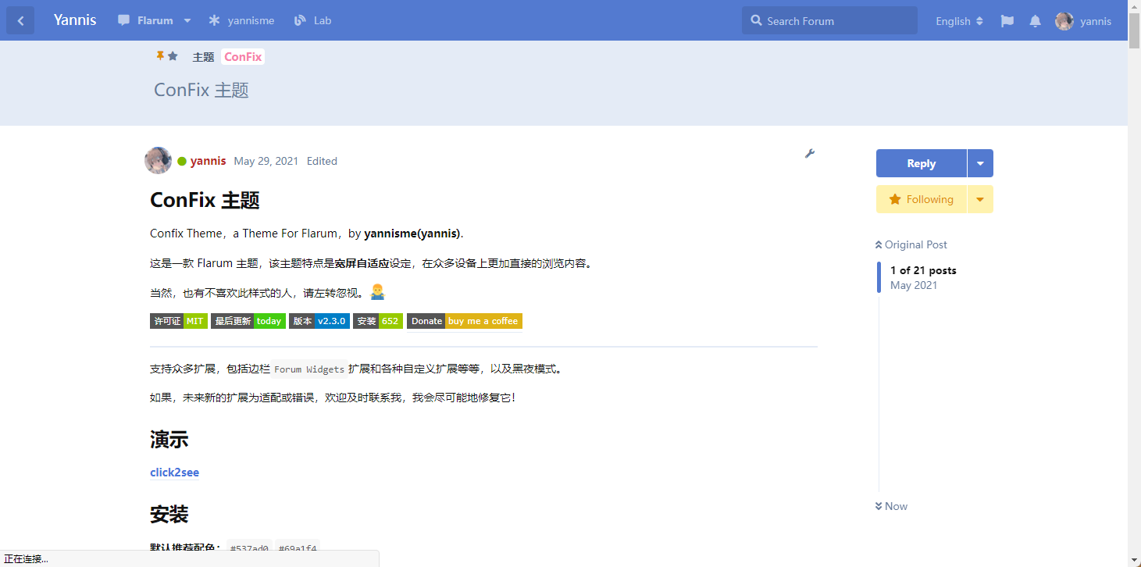Viewport: 1141px width, 567px height.
Task: Open the ConFix tag label
Action: [243, 57]
